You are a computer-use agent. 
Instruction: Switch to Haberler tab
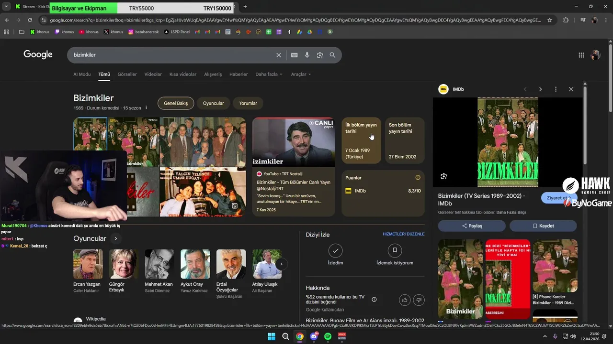(238, 75)
